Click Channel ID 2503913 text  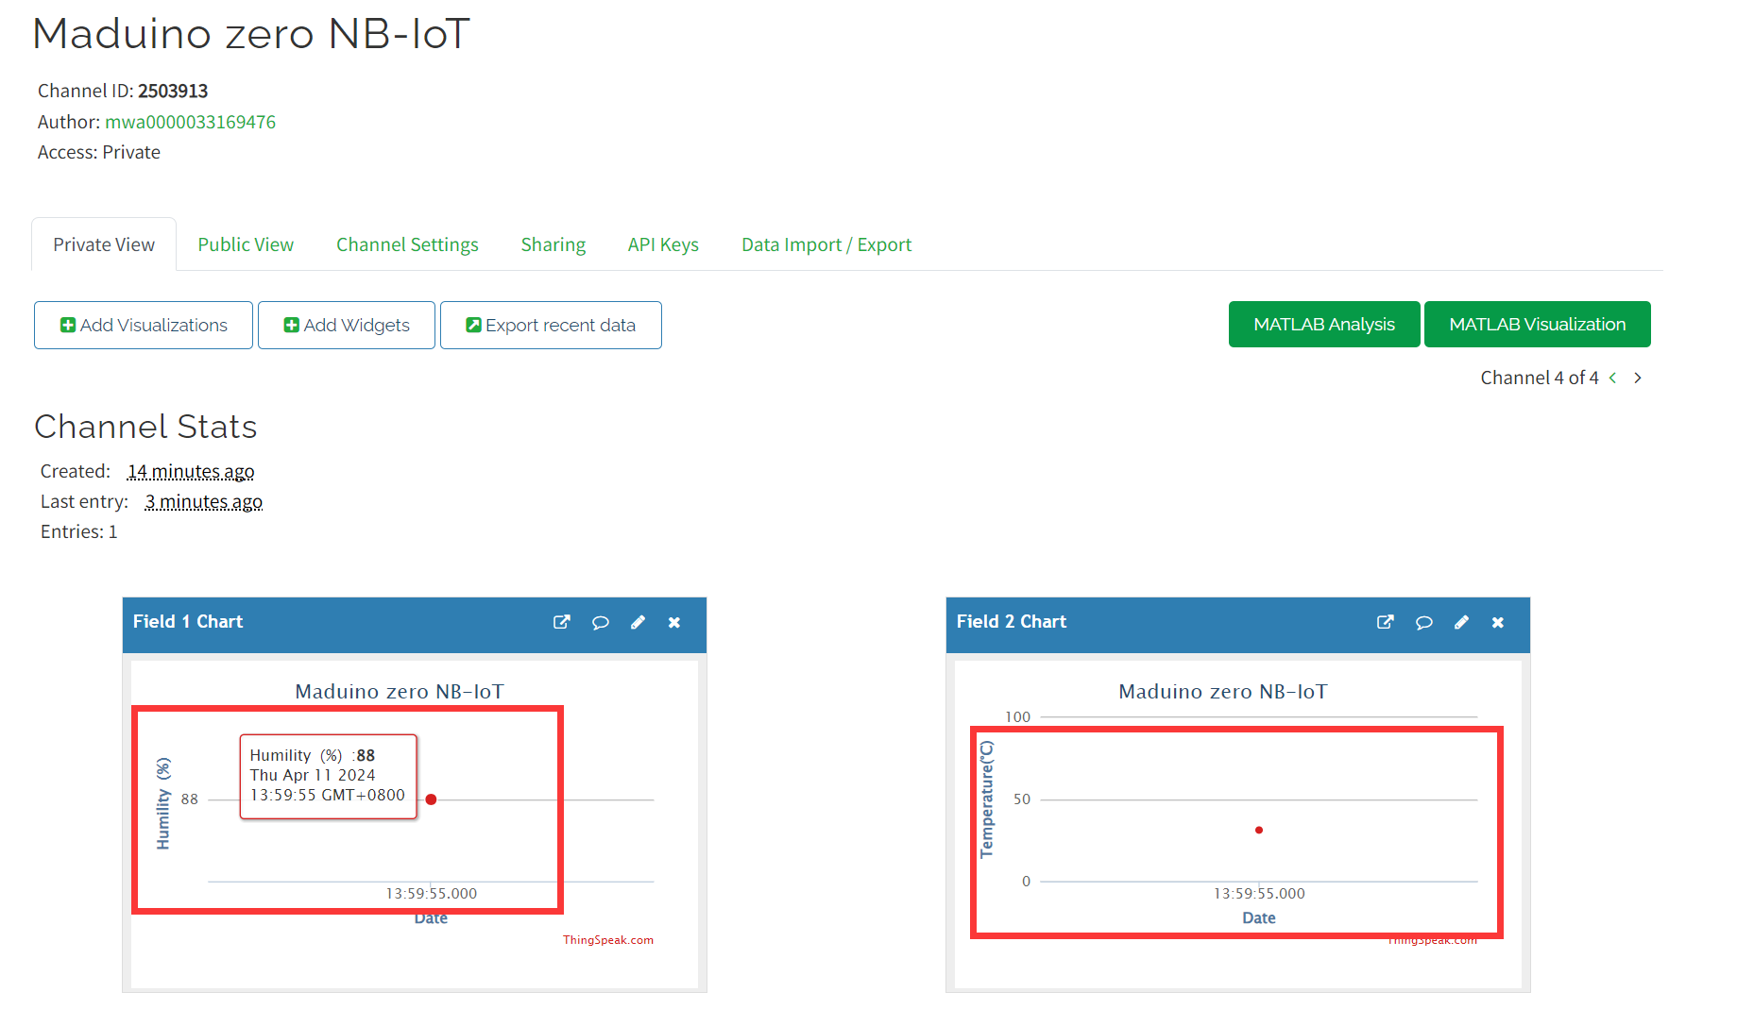(123, 91)
